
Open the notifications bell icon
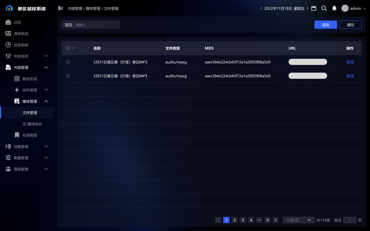tap(334, 8)
